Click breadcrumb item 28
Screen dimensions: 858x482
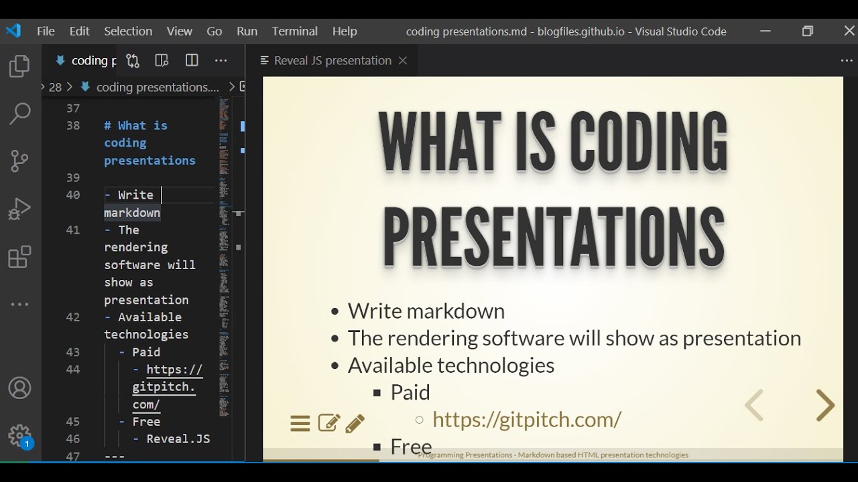[x=55, y=87]
